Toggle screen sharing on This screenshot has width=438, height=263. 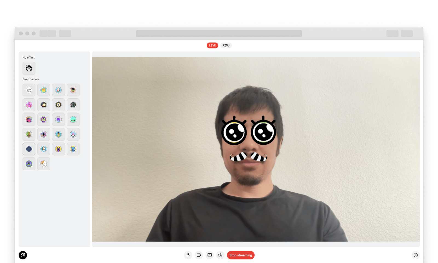pos(209,255)
